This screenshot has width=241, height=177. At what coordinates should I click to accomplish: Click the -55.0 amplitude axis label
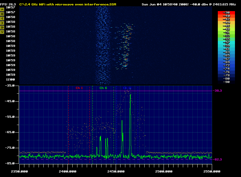[x=10, y=117]
